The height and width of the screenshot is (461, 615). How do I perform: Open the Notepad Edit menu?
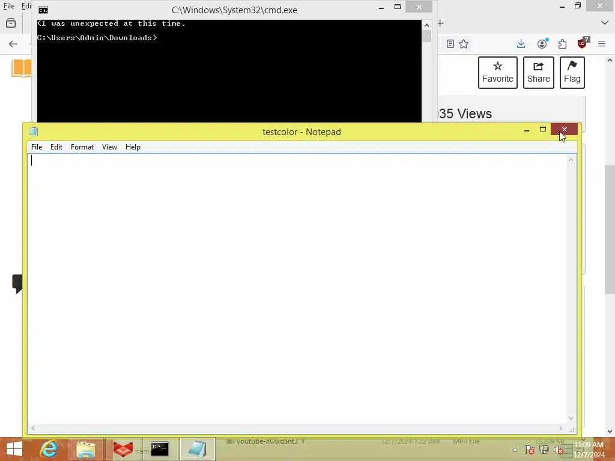click(x=56, y=147)
